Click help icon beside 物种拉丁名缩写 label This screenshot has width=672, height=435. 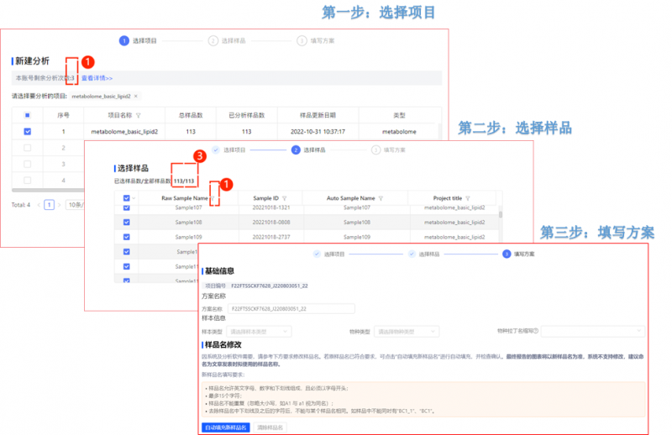coord(538,332)
